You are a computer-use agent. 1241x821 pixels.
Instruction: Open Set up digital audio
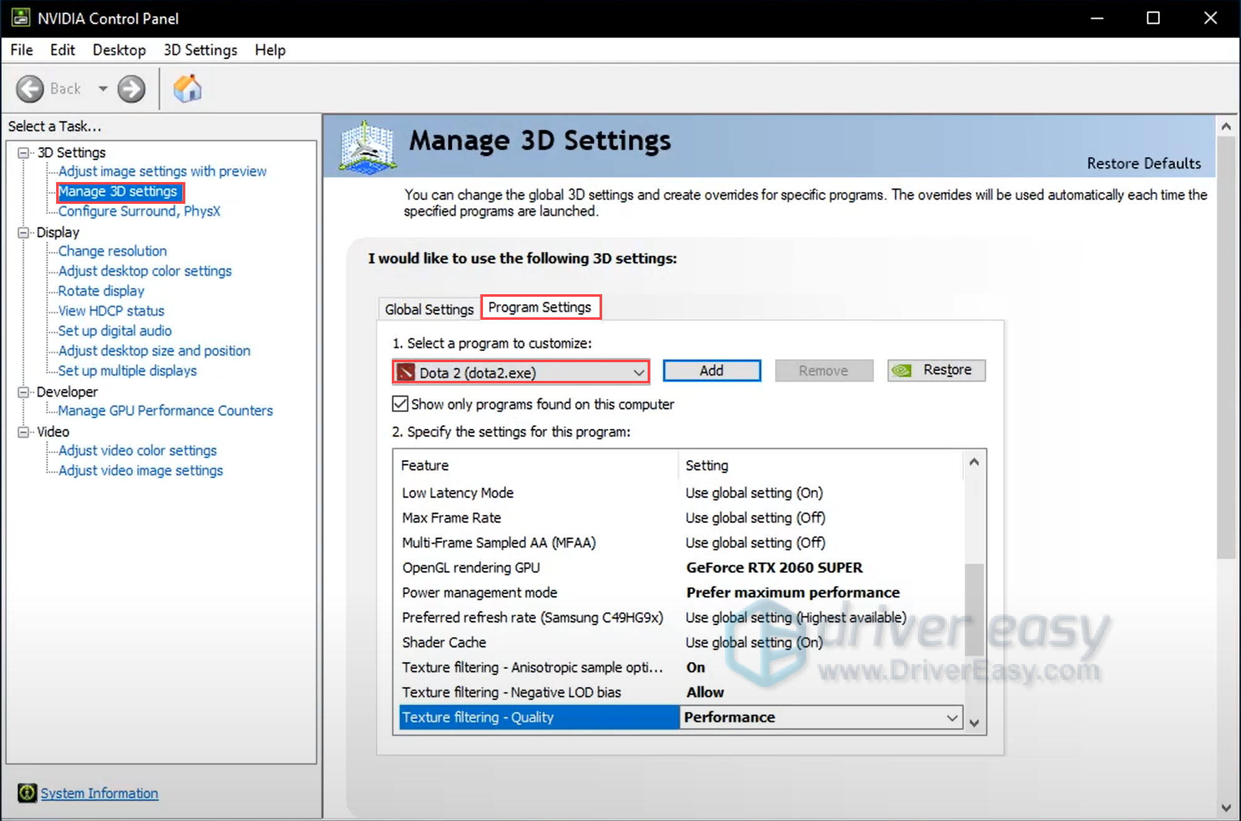[x=115, y=331]
